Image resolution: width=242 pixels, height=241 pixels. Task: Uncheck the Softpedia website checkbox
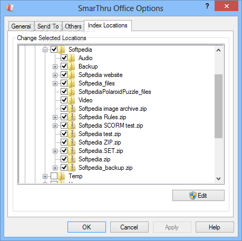pyautogui.click(x=64, y=75)
